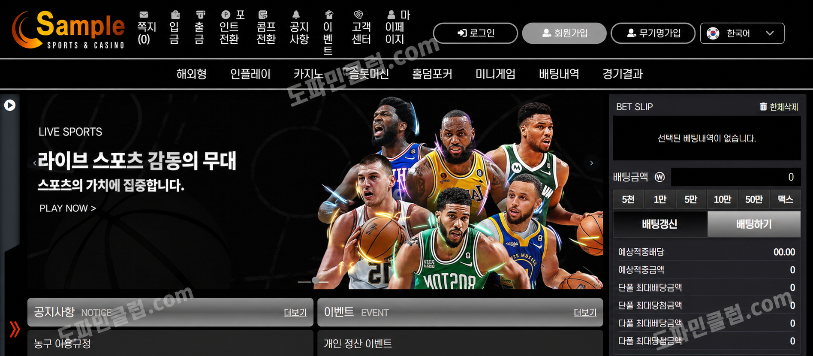
Task: Select the 미니게임 menu item
Action: 495,74
